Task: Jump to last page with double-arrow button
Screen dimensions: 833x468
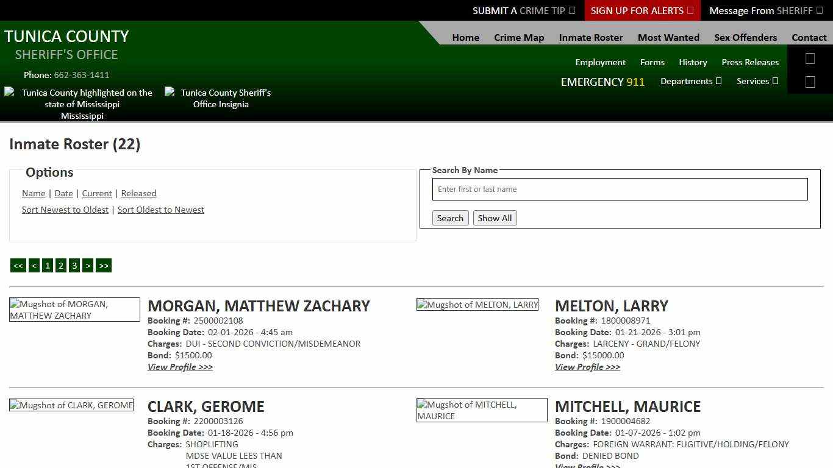Action: (104, 266)
